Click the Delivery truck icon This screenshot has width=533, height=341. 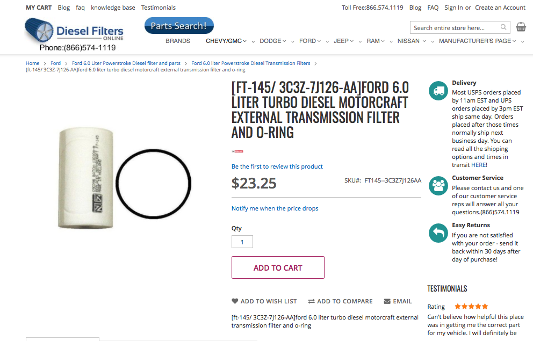tap(438, 91)
